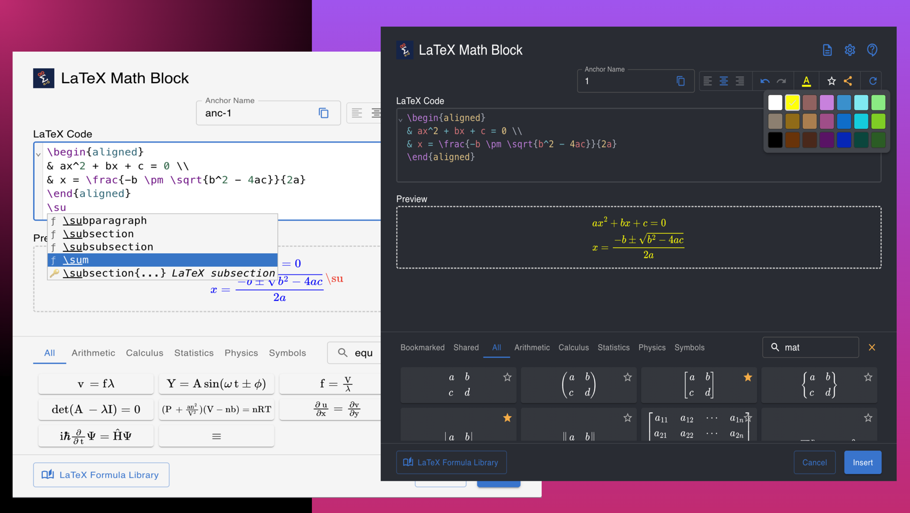Image resolution: width=910 pixels, height=513 pixels.
Task: Open Symbols tab in light window
Action: point(287,353)
